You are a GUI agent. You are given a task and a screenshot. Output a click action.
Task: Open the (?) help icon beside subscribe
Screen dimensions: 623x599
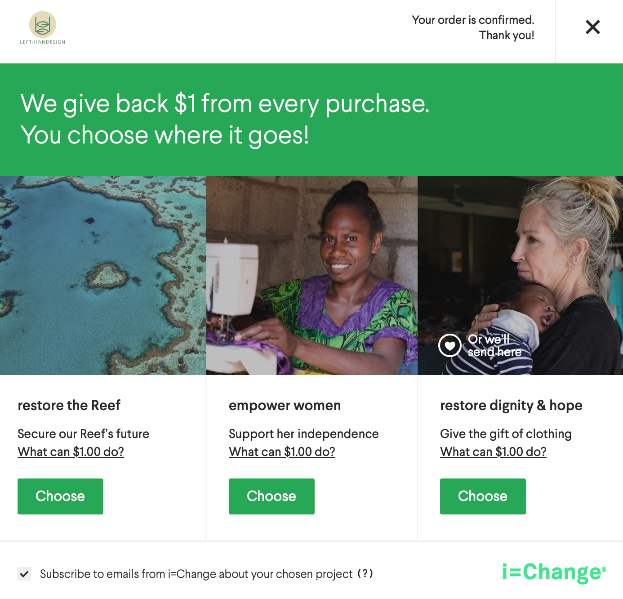click(x=365, y=573)
